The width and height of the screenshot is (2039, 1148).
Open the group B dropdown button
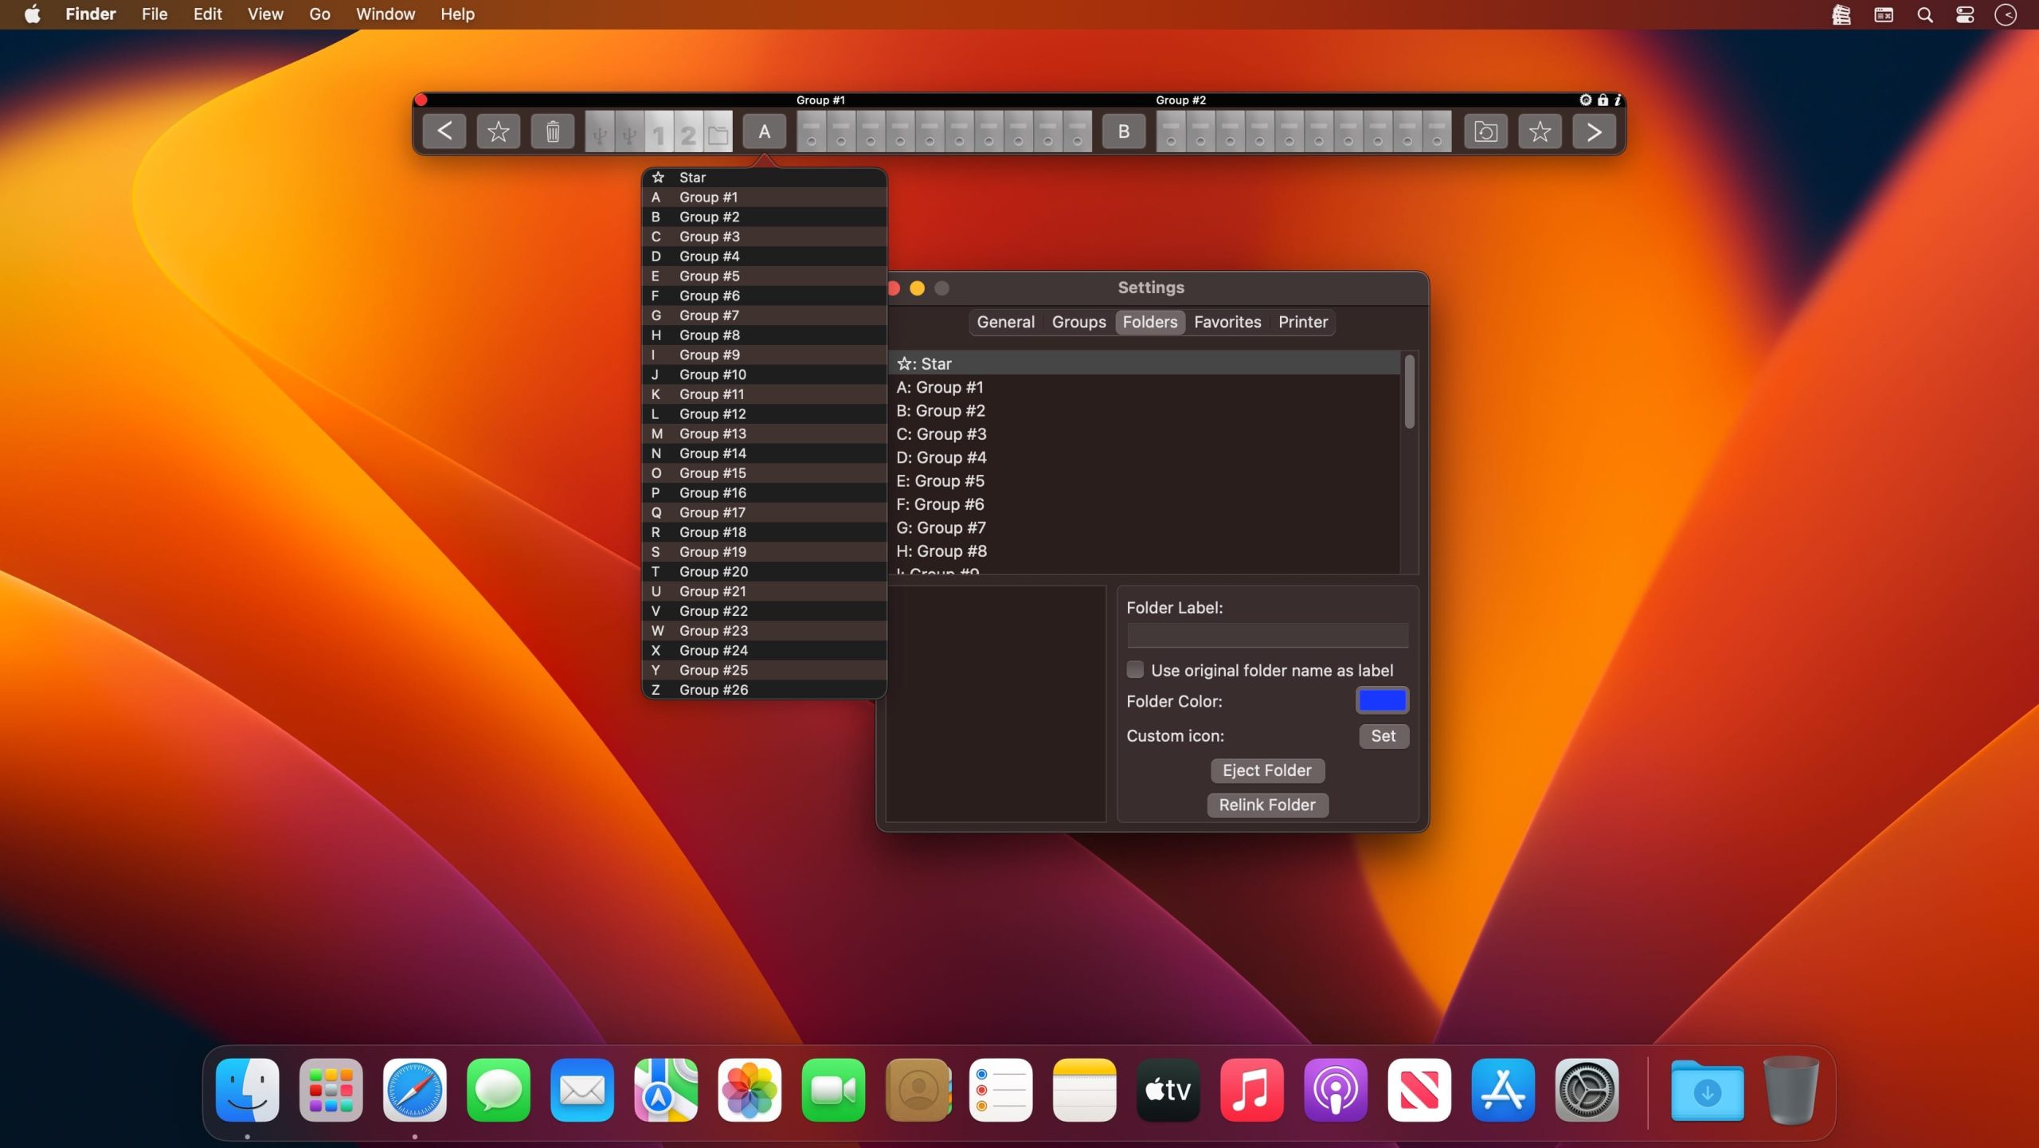tap(1123, 131)
